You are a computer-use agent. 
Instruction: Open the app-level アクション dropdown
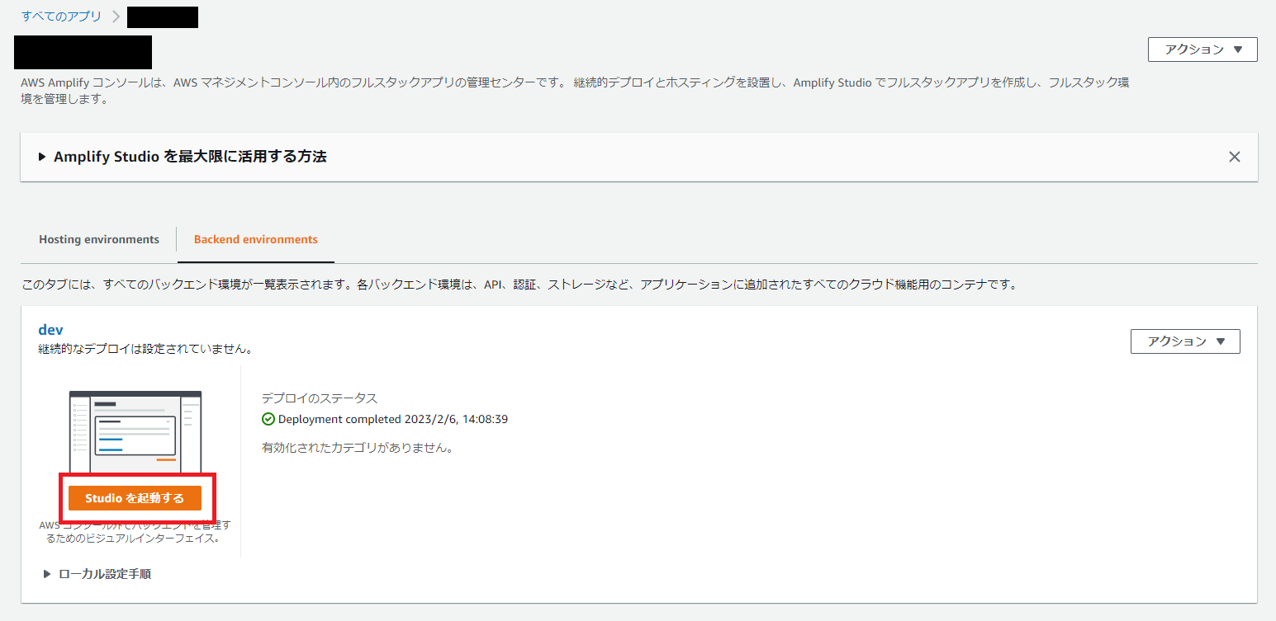tap(1202, 49)
